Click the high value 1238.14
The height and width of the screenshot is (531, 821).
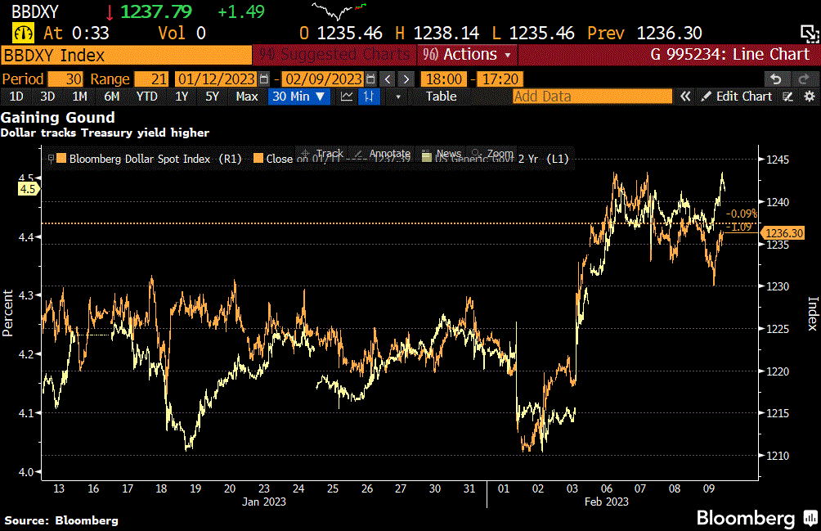point(446,33)
